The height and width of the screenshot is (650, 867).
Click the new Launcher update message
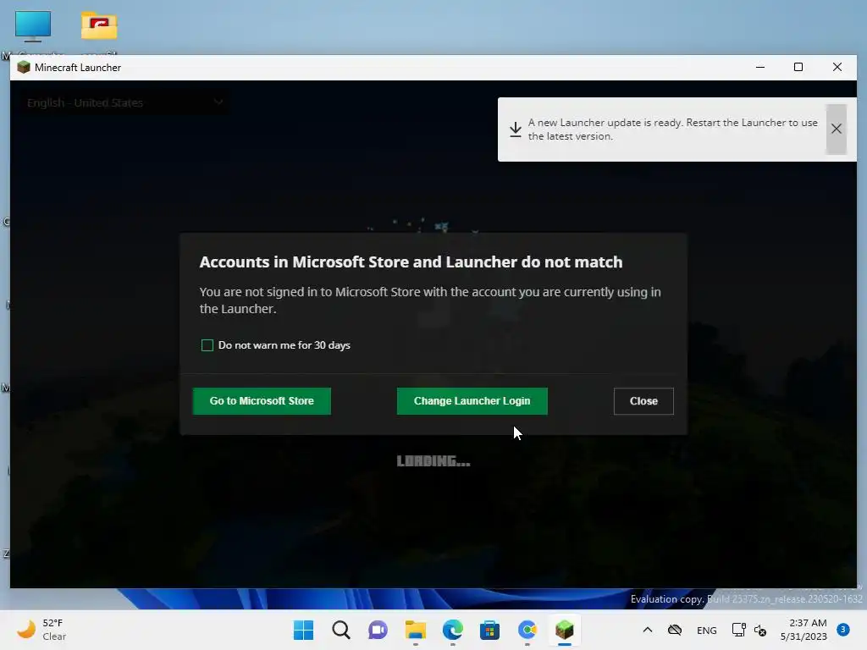[x=672, y=129]
